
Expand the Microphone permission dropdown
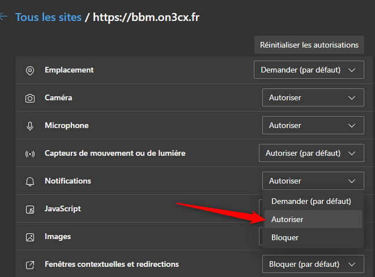click(313, 125)
